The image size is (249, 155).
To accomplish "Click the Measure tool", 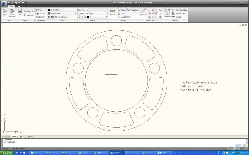I will [112, 12].
